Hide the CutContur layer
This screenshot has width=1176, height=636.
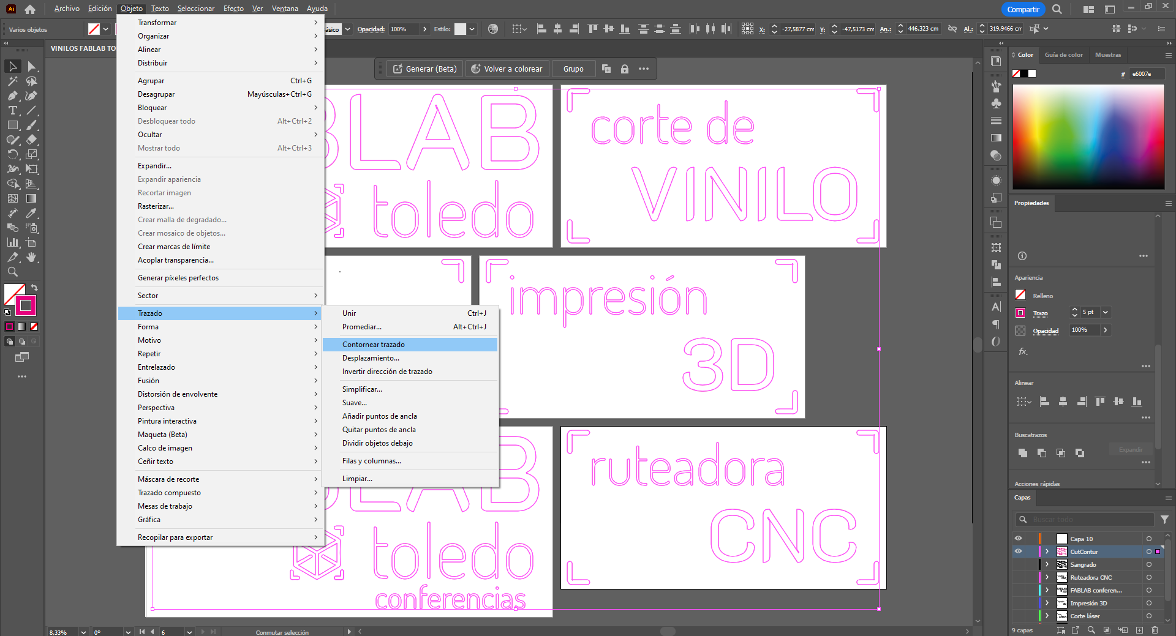[x=1019, y=552]
